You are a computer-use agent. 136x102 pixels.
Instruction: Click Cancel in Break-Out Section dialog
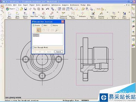[x=58, y=52]
